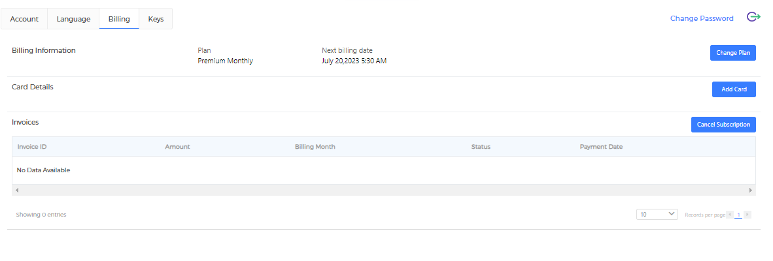
Task: Click the Status column header
Action: (481, 147)
